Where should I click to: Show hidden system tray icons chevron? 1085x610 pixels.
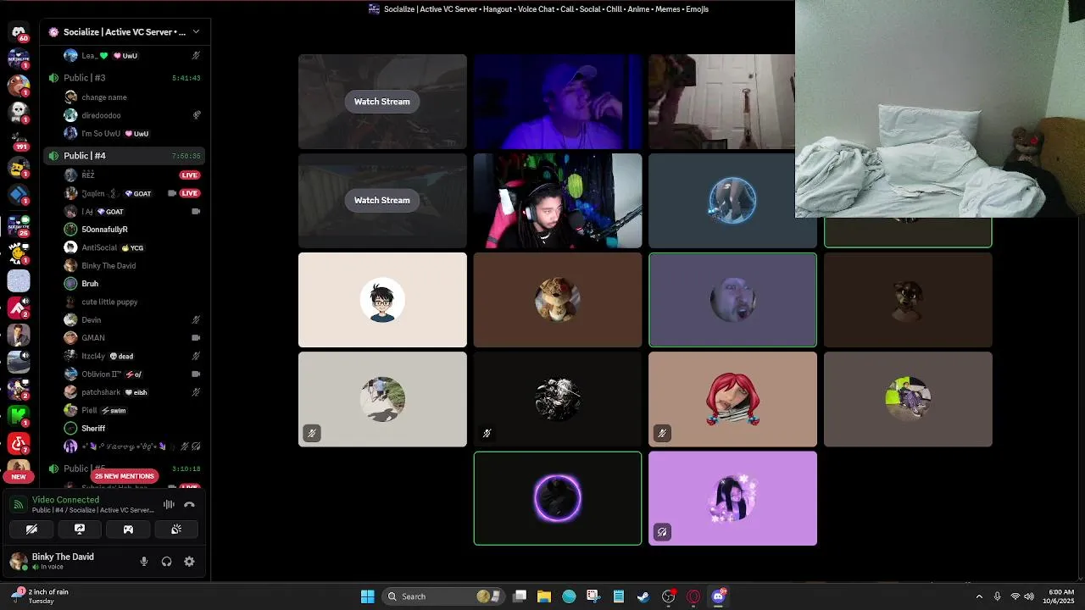tap(979, 596)
